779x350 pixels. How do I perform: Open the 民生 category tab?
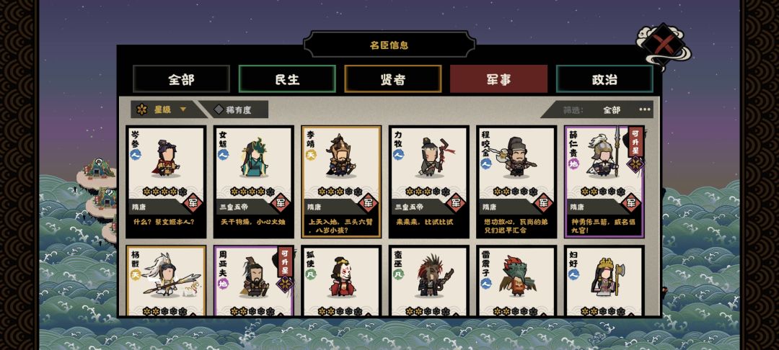coord(287,78)
